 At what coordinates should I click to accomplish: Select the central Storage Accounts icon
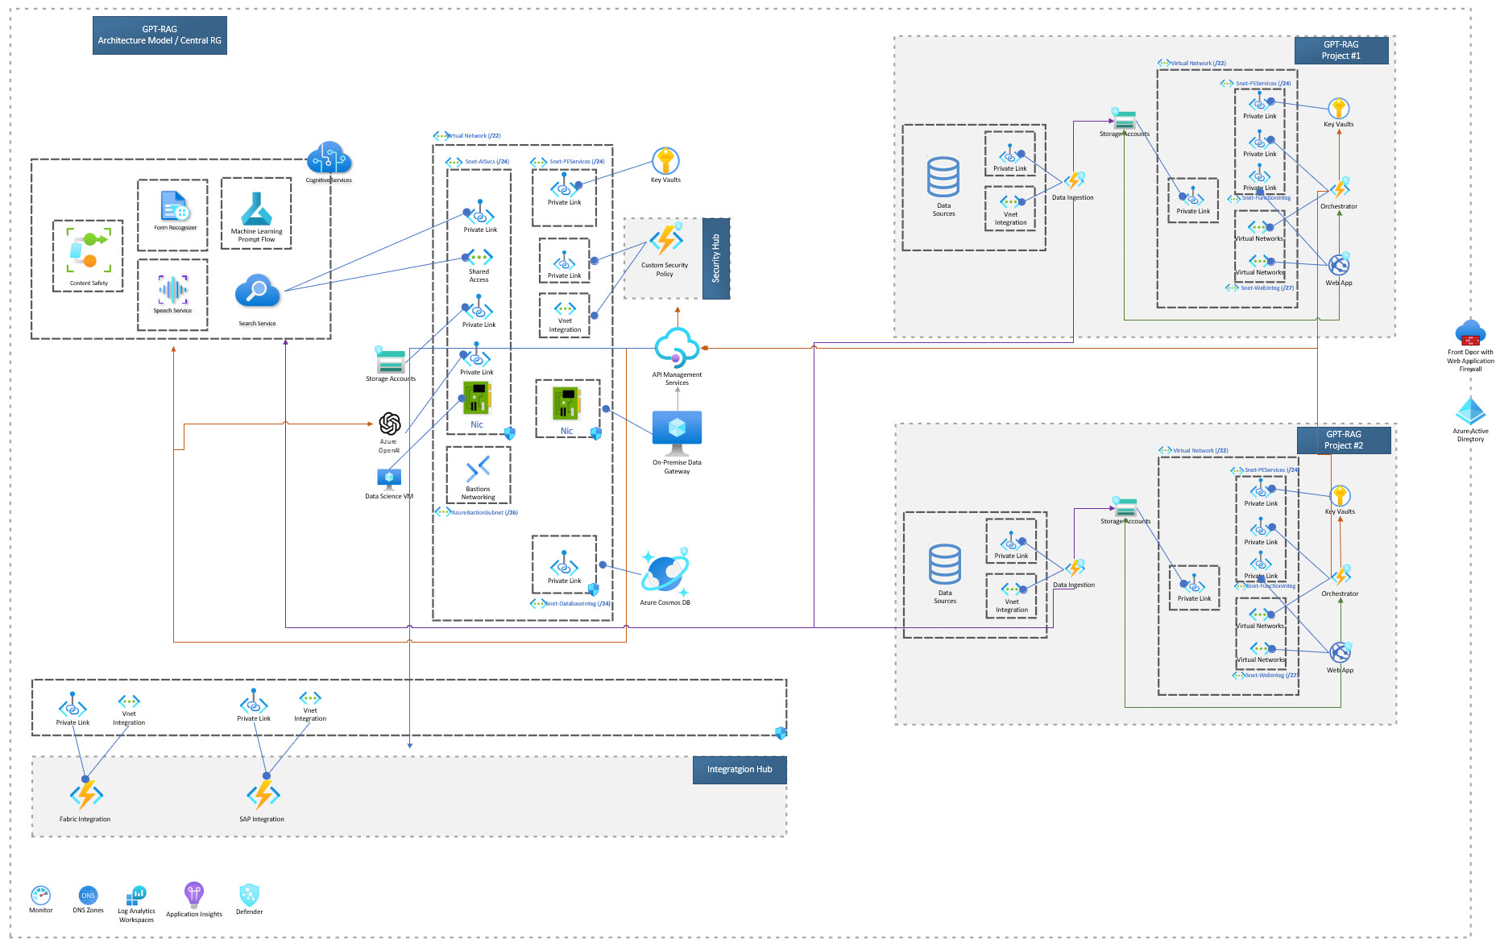click(x=390, y=360)
